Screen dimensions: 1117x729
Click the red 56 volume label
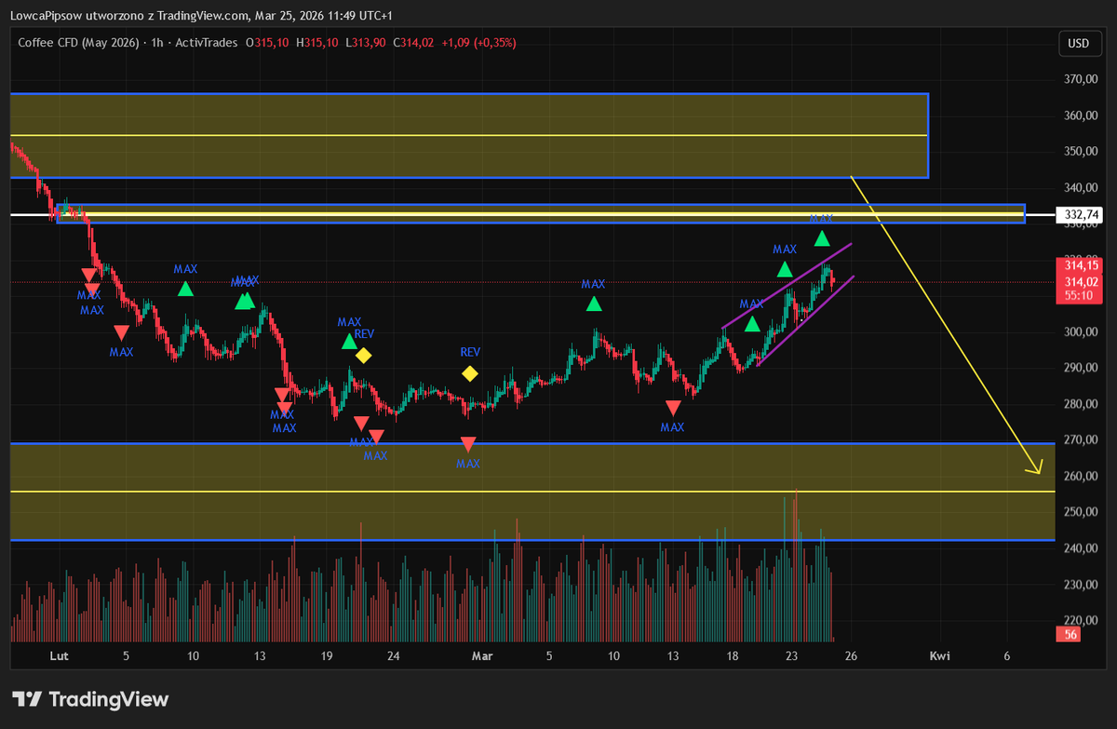[1070, 634]
